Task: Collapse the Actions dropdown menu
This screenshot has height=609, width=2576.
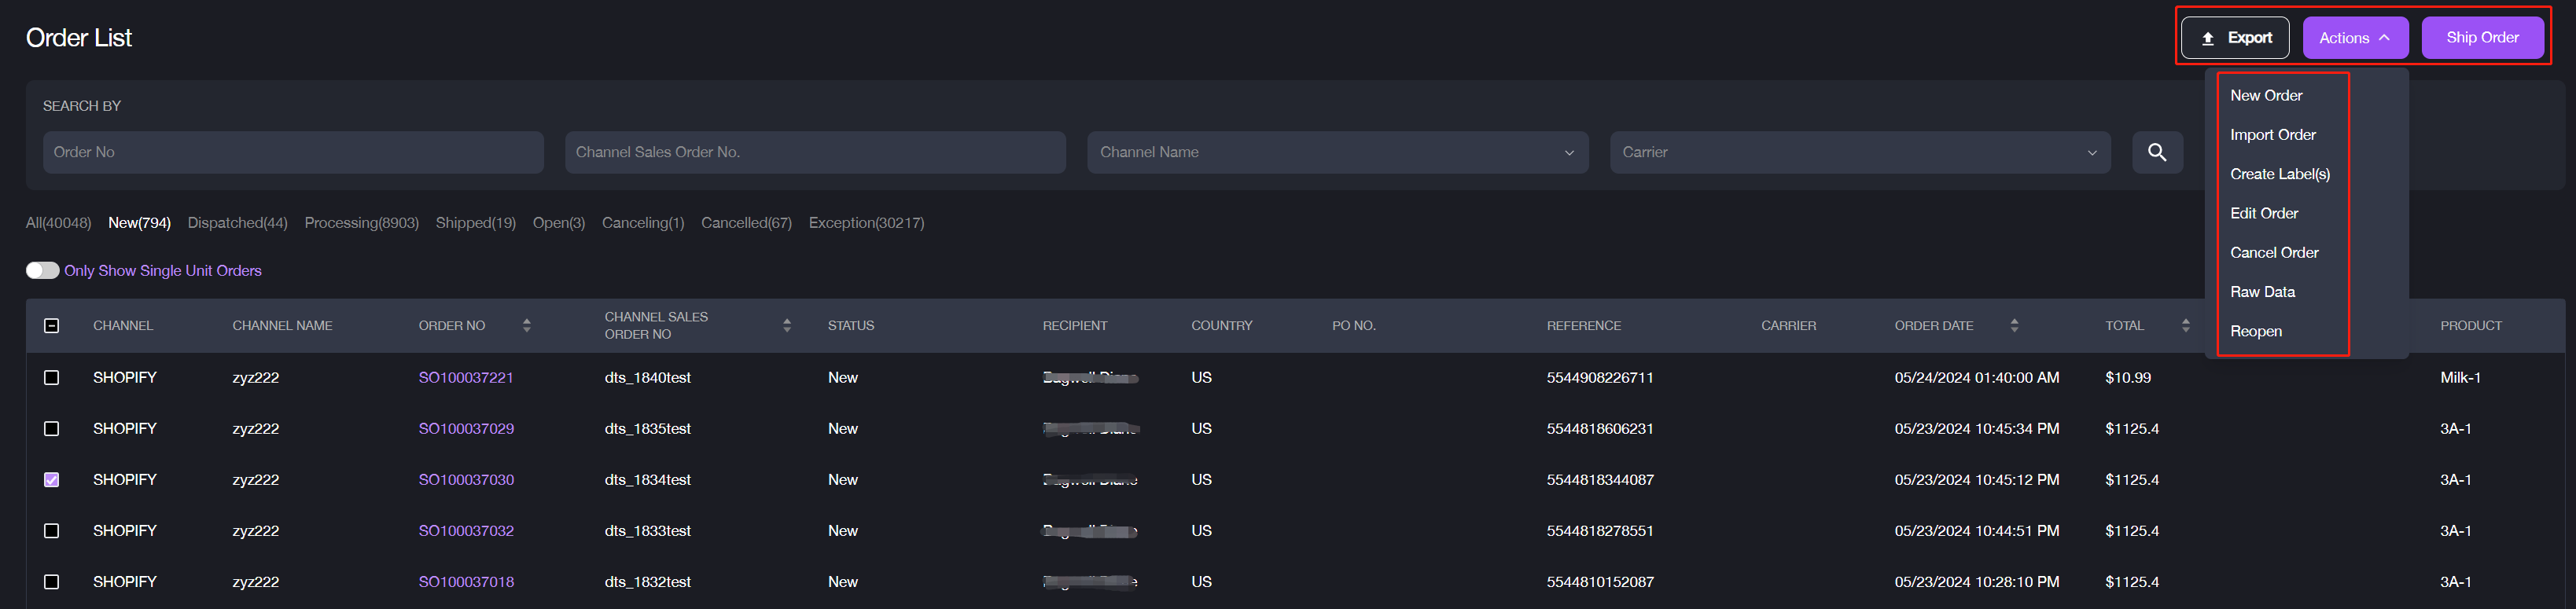Action: [x=2355, y=38]
